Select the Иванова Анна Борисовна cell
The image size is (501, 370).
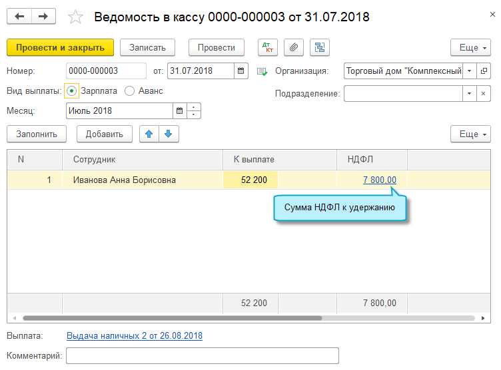143,180
